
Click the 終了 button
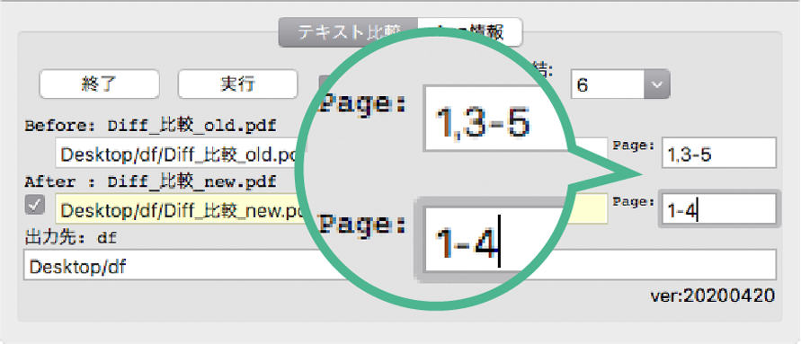click(x=100, y=84)
